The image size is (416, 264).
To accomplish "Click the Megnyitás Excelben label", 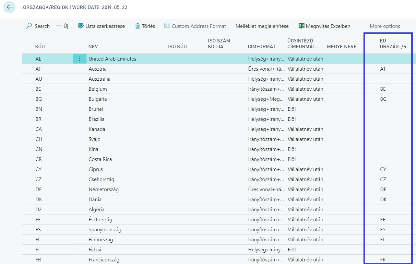I will pos(328,26).
